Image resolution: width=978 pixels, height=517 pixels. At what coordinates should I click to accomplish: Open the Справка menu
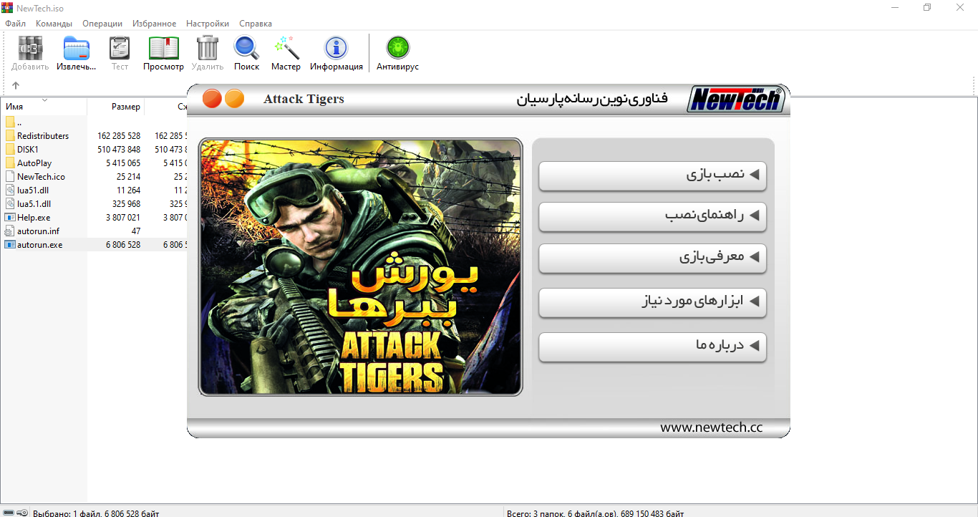tap(256, 24)
